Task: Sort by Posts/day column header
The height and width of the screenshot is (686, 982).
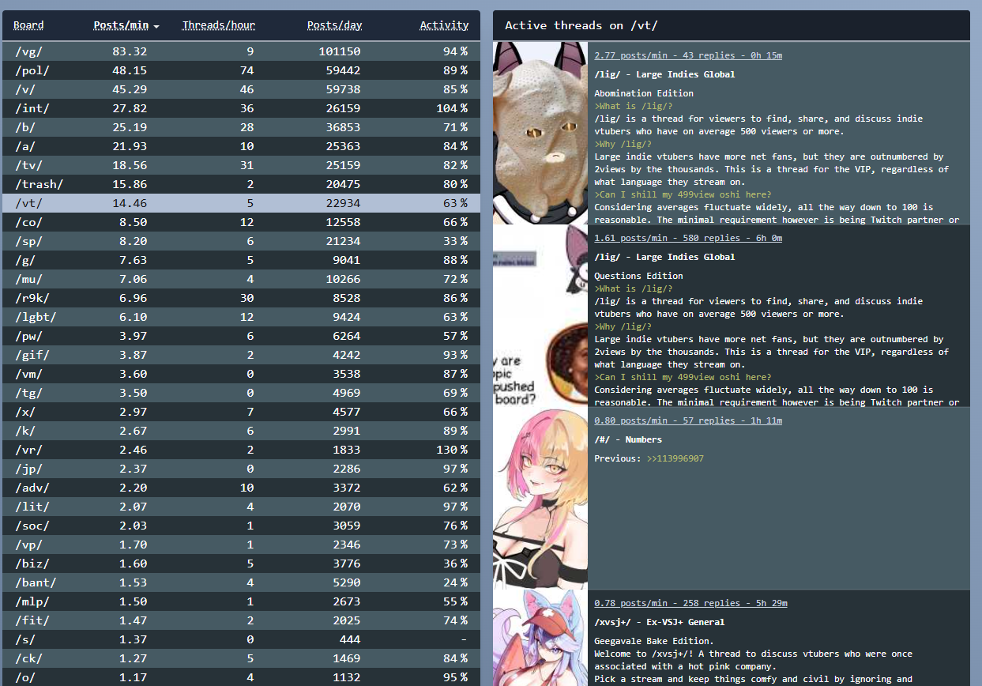Action: [x=335, y=25]
